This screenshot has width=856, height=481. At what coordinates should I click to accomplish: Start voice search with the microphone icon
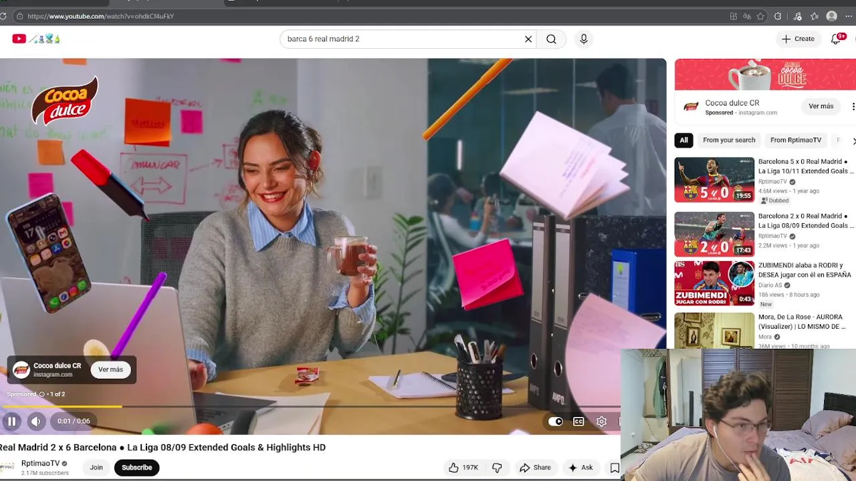tap(584, 39)
